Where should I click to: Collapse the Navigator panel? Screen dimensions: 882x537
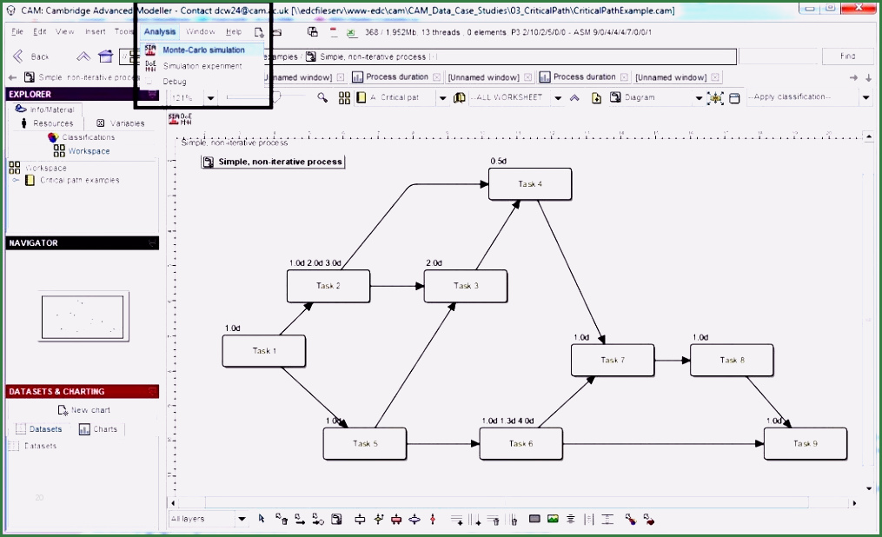[x=153, y=243]
